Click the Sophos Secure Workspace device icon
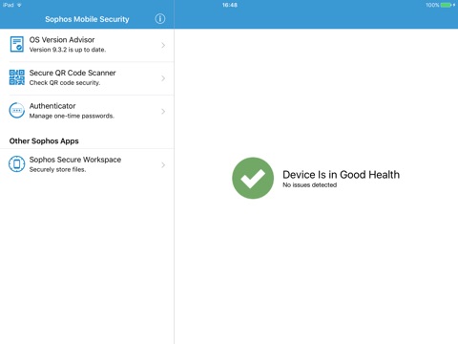The image size is (458, 344). point(17,164)
